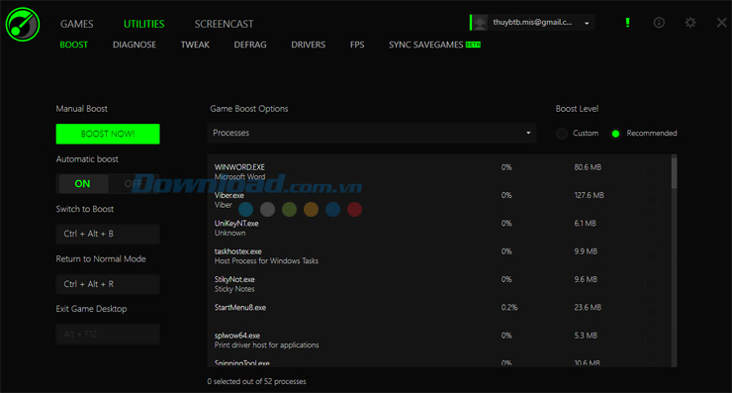Image resolution: width=732 pixels, height=393 pixels.
Task: Close the Game Booster window
Action: pos(721,23)
